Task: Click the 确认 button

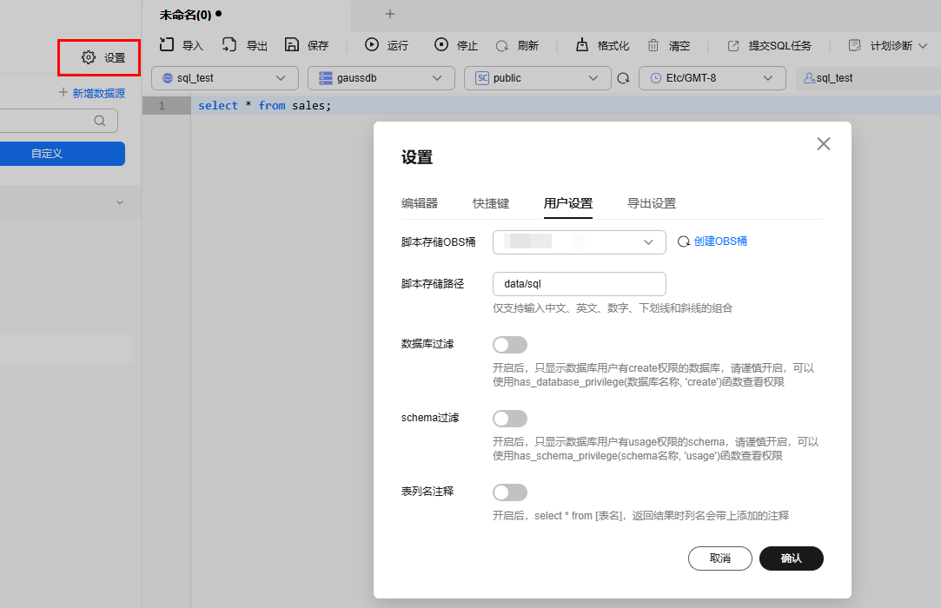Action: point(791,558)
